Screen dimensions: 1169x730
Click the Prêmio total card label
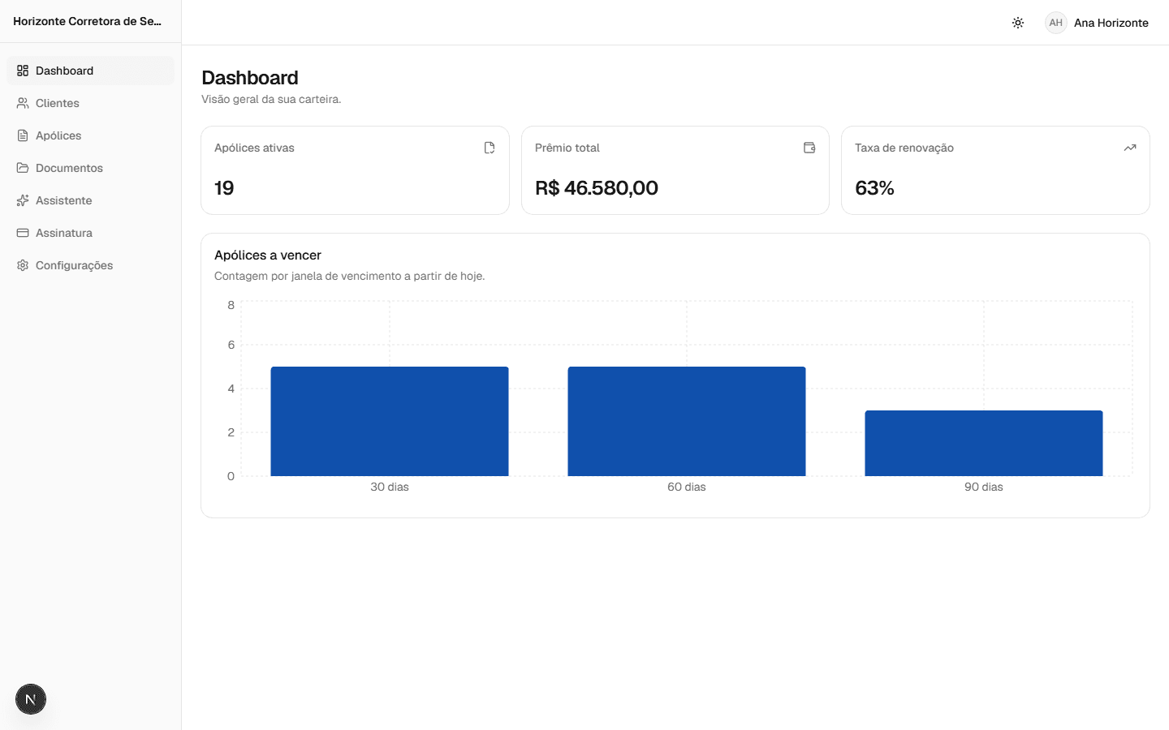pos(567,148)
